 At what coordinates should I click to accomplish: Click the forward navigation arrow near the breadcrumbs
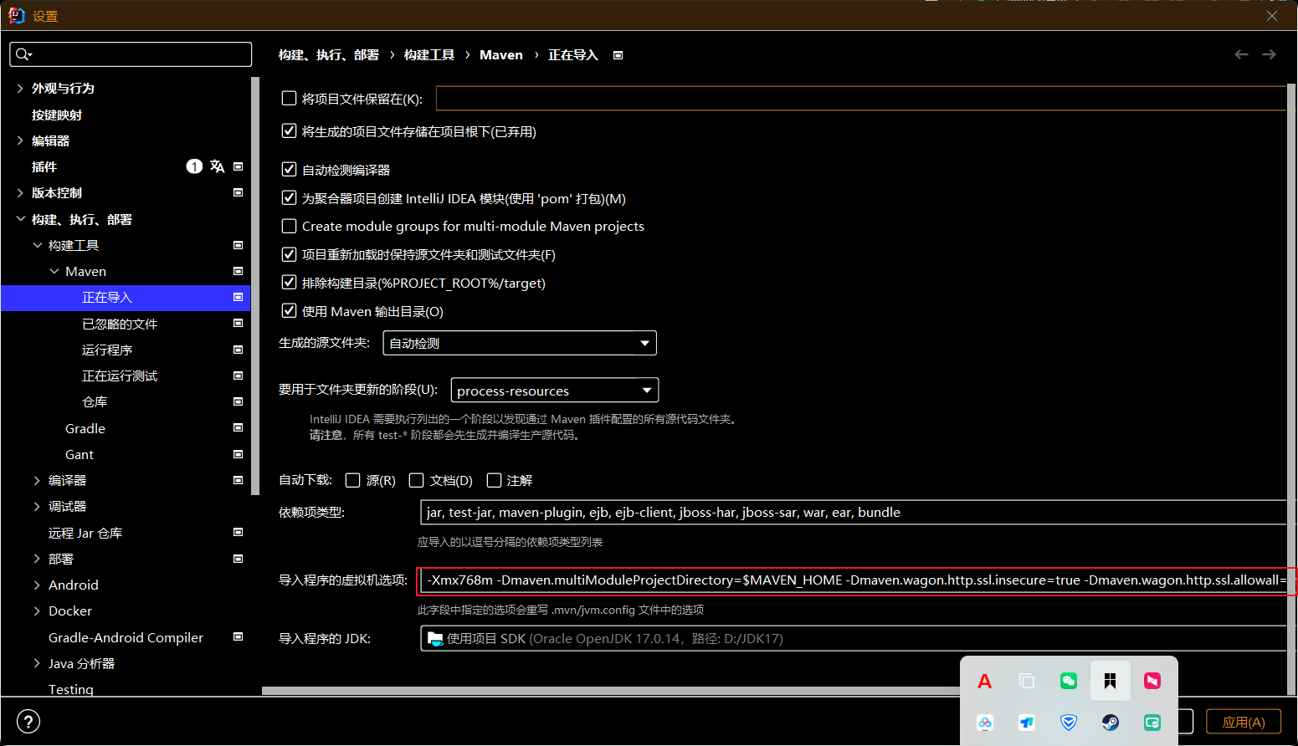(x=1269, y=54)
